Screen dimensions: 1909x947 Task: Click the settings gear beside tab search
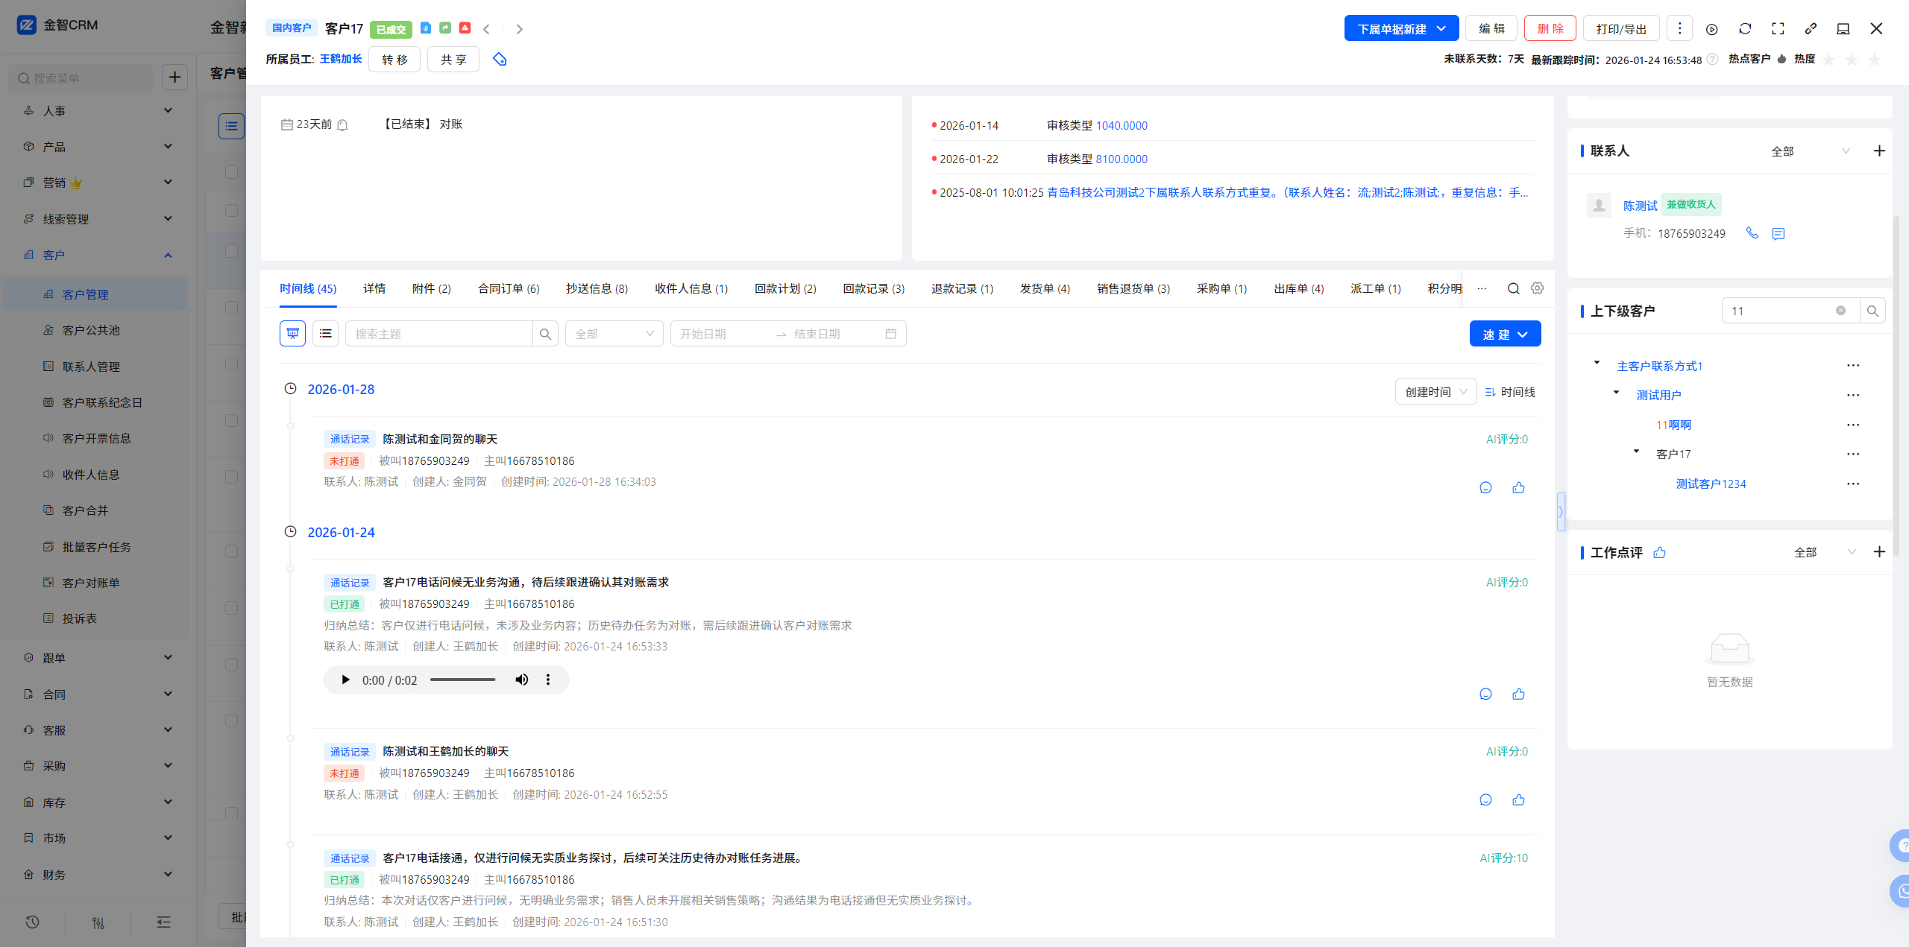coord(1538,288)
